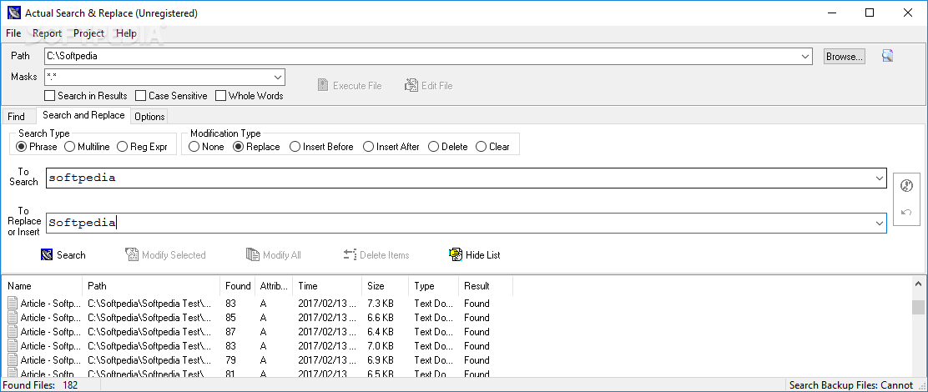Click the Browse... button
The width and height of the screenshot is (928, 392).
(845, 57)
